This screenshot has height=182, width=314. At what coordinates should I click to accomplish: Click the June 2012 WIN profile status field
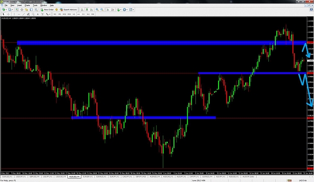198,180
